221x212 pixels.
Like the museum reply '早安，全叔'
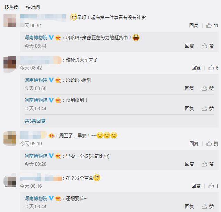[207, 164]
